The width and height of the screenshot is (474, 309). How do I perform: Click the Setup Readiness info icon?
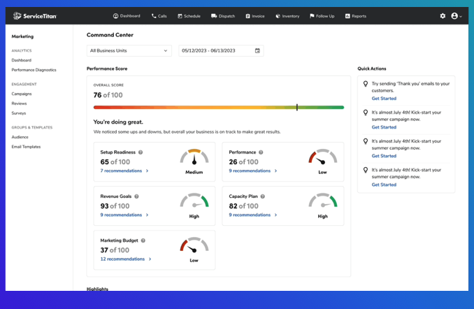coord(141,152)
